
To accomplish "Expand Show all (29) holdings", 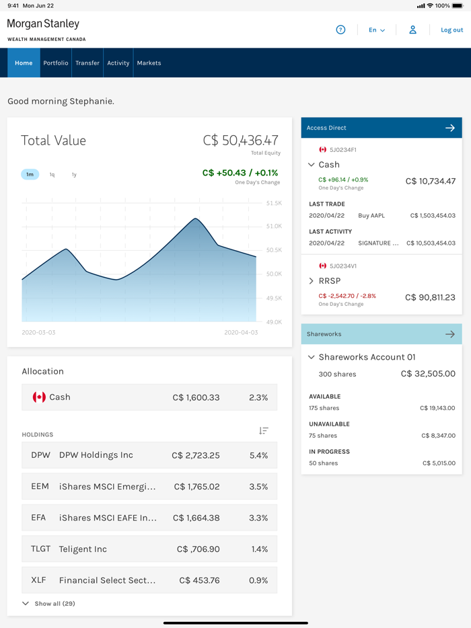I will 48,604.
